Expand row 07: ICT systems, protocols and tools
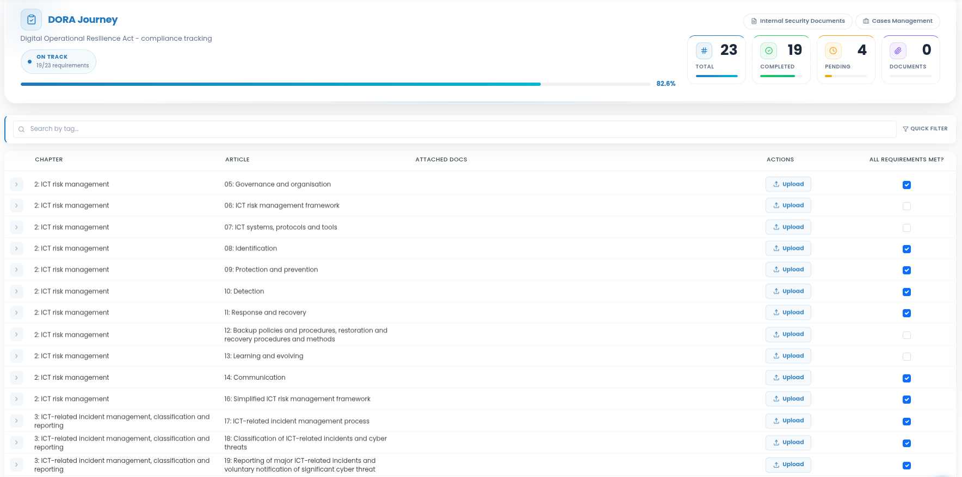The height and width of the screenshot is (477, 962). click(16, 227)
